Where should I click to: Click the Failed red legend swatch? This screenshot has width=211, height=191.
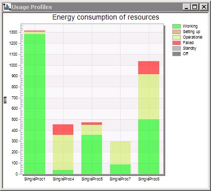point(176,43)
